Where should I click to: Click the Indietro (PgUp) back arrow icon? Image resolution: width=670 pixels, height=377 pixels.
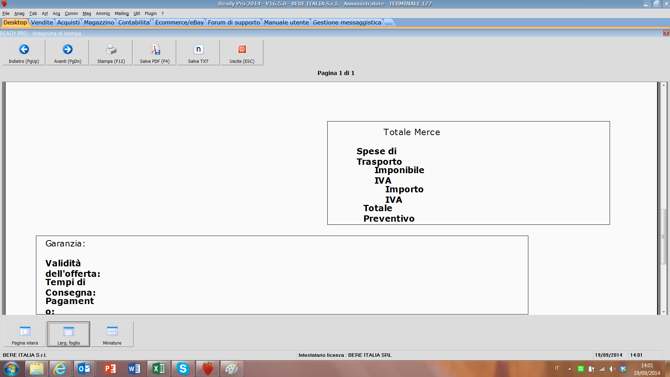24,50
